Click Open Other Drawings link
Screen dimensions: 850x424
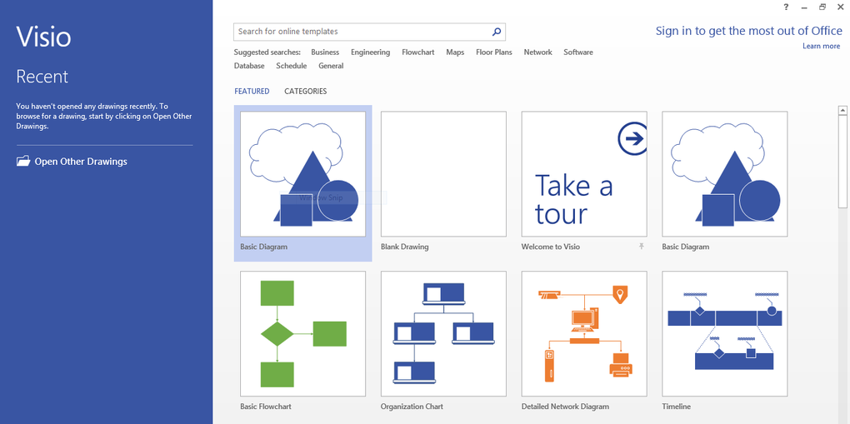click(81, 162)
